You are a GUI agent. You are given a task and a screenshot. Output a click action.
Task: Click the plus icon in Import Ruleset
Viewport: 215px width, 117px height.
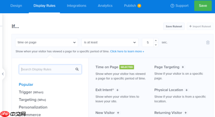pyautogui.click(x=190, y=26)
